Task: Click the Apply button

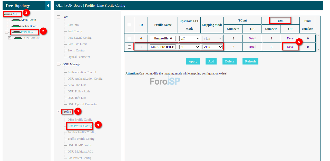Action: click(x=193, y=61)
